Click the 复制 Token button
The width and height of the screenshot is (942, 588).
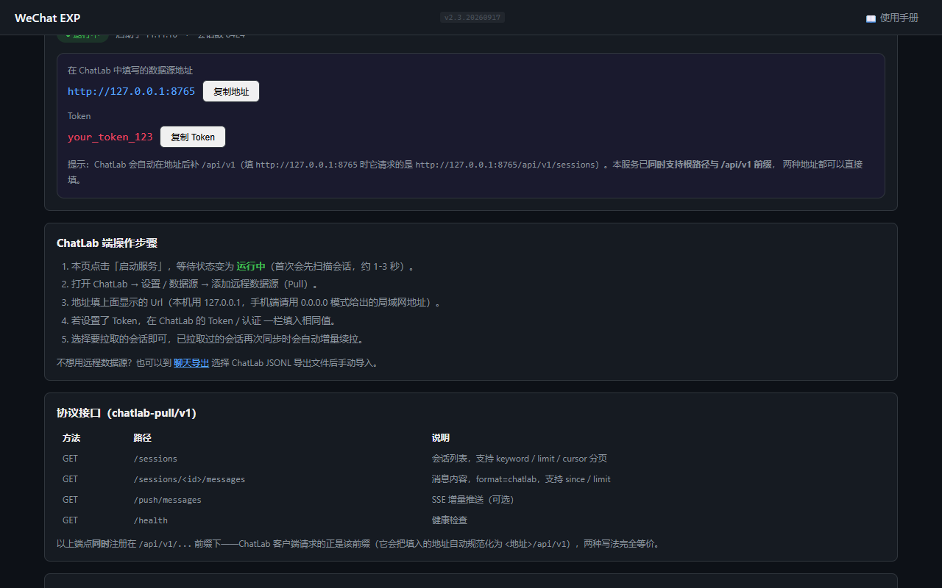click(193, 137)
